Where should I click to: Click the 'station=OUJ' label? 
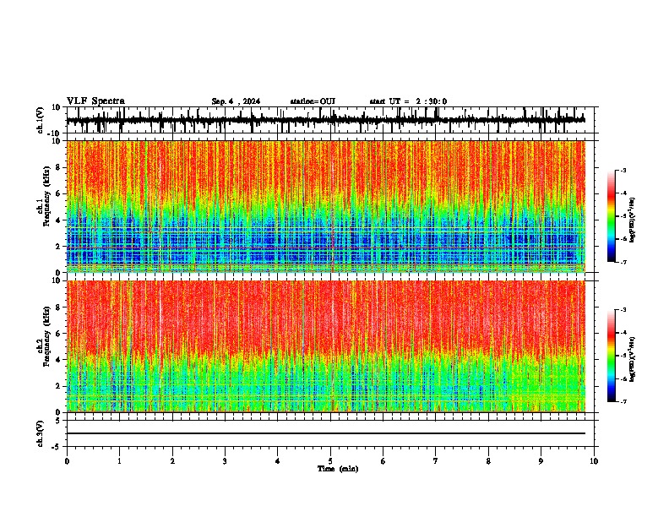313,101
